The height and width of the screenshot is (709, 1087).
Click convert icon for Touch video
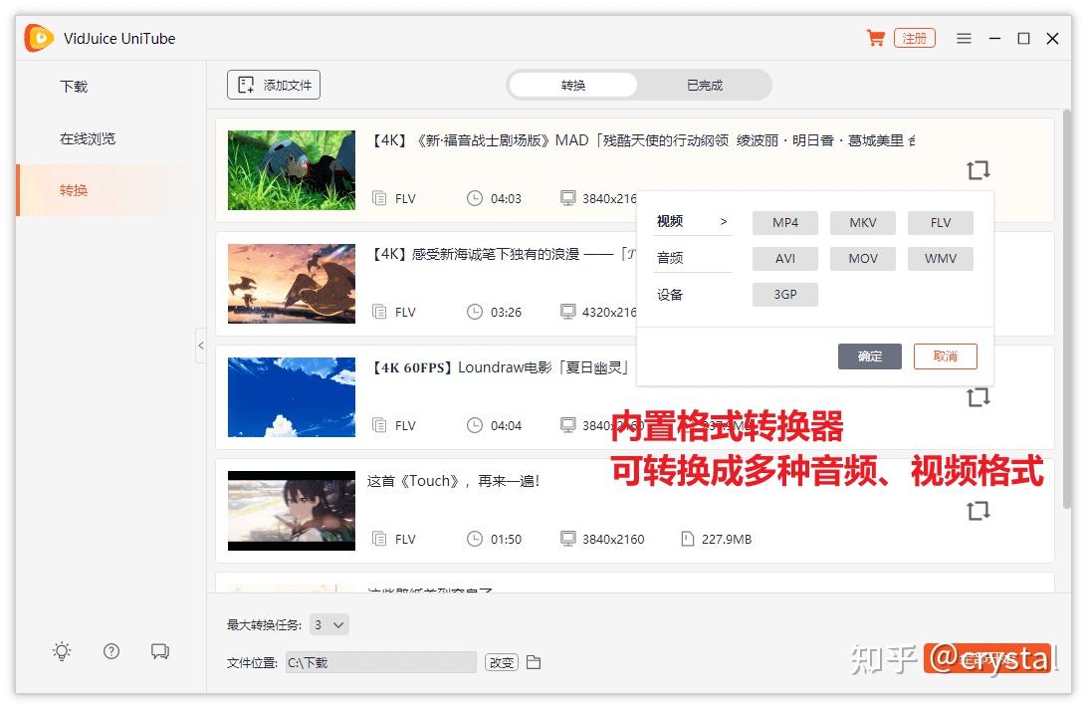point(978,511)
